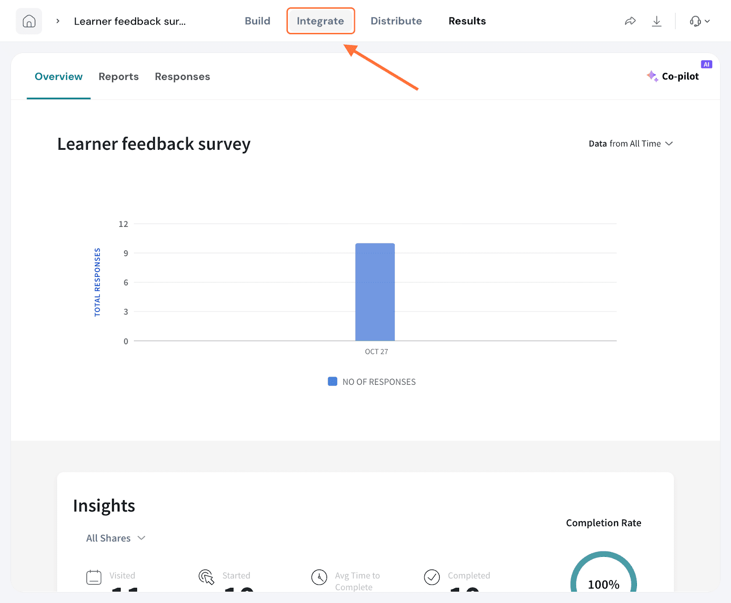This screenshot has width=731, height=603.
Task: Click the Visited calendar icon
Action: coord(94,577)
